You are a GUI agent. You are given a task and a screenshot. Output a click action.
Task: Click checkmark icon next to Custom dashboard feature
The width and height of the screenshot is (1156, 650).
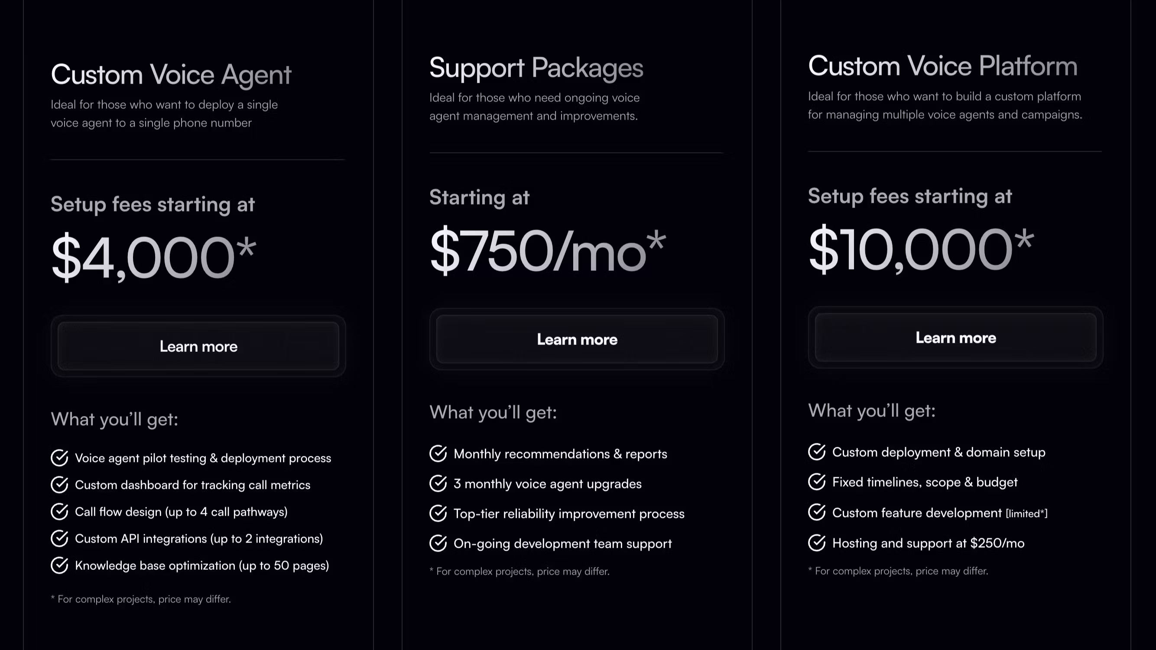[x=59, y=485]
